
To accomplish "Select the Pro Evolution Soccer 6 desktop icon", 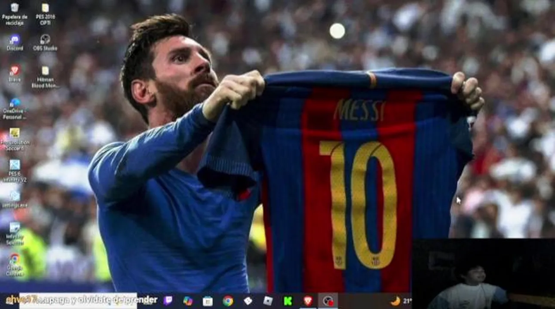I will click(x=15, y=139).
